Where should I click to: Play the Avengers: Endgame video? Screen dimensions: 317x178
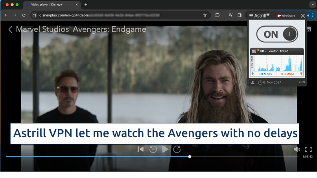click(x=166, y=149)
